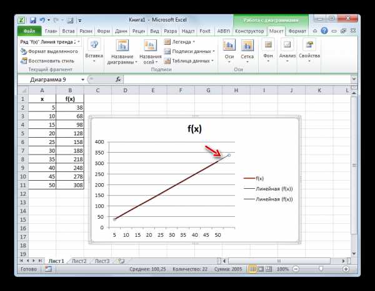Screen dimensions: 375x291
Task: Click the vertical scrollbar down arrow
Action: 354,254
